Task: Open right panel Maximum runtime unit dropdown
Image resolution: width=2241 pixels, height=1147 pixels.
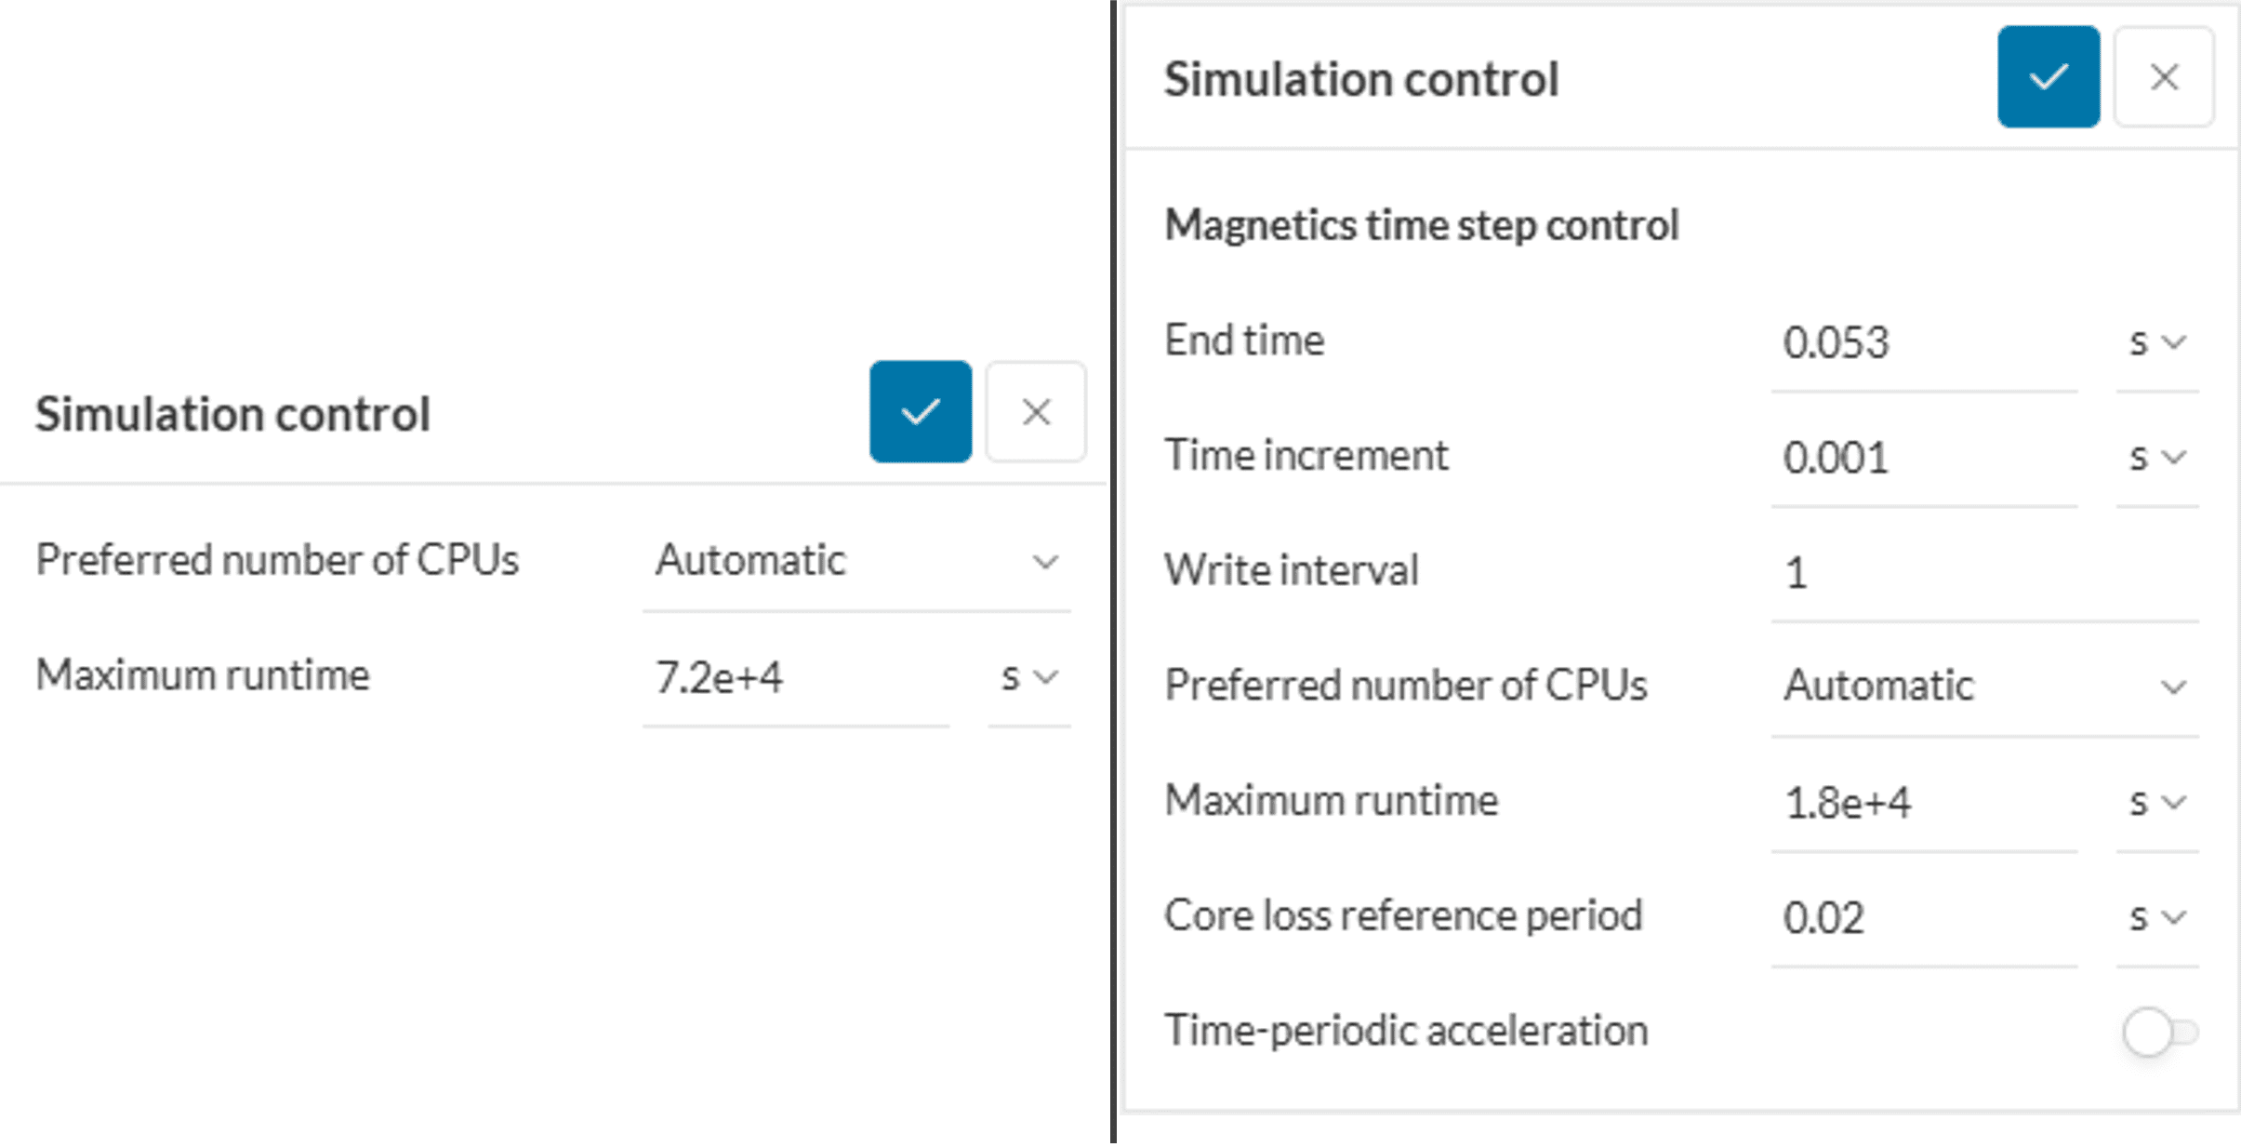Action: click(2156, 802)
